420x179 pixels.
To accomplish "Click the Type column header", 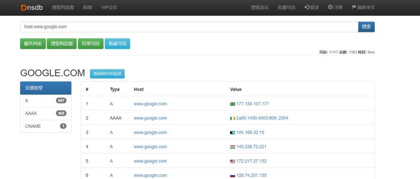I will pyautogui.click(x=115, y=90).
